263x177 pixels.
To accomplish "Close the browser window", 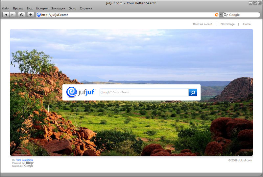I will [259, 3].
